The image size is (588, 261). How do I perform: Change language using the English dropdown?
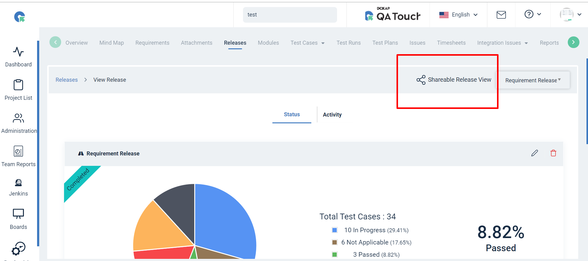(458, 15)
